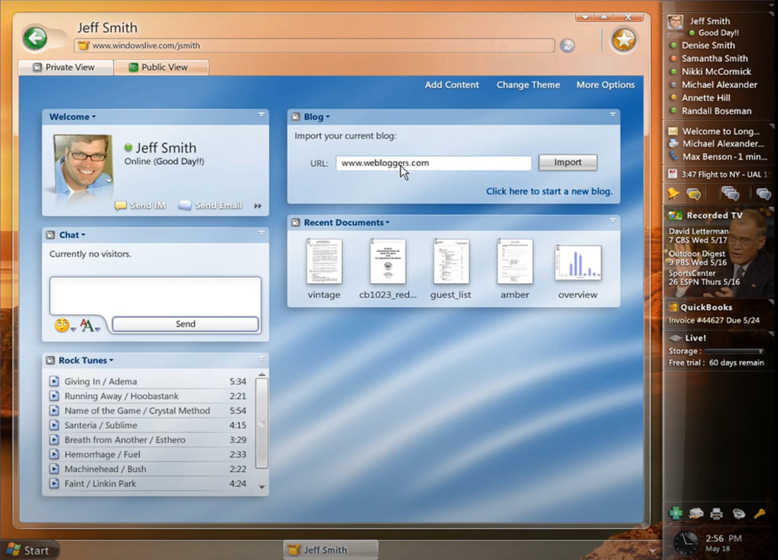Click the QuickBooks icon in sidebar
Screen dimensions: 778x560
(673, 307)
